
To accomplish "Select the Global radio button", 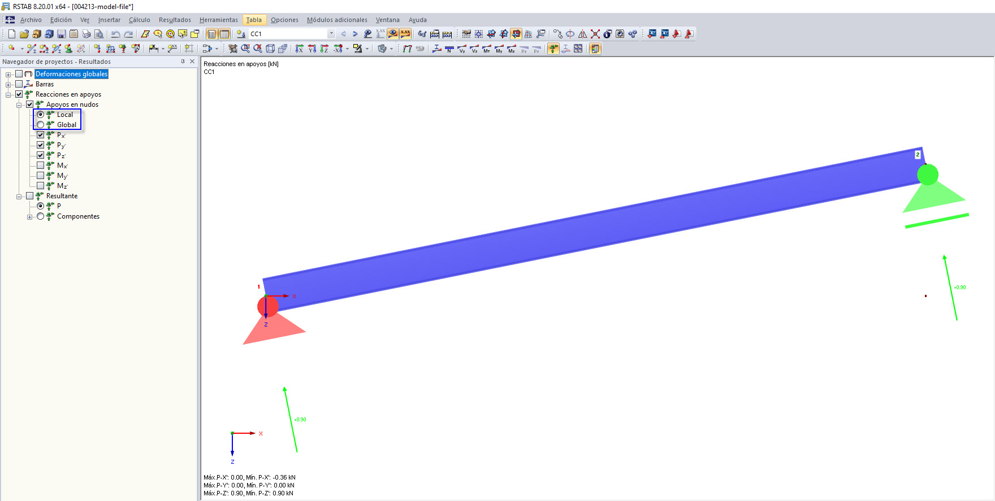I will click(x=41, y=125).
